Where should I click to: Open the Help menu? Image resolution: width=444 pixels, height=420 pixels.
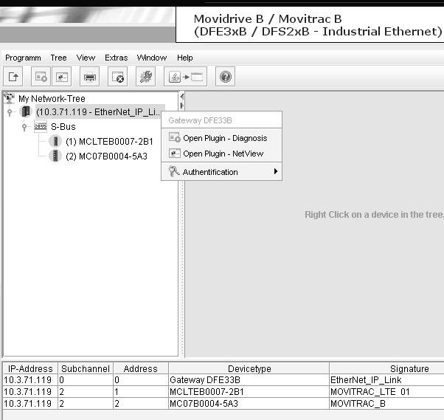pyautogui.click(x=185, y=58)
